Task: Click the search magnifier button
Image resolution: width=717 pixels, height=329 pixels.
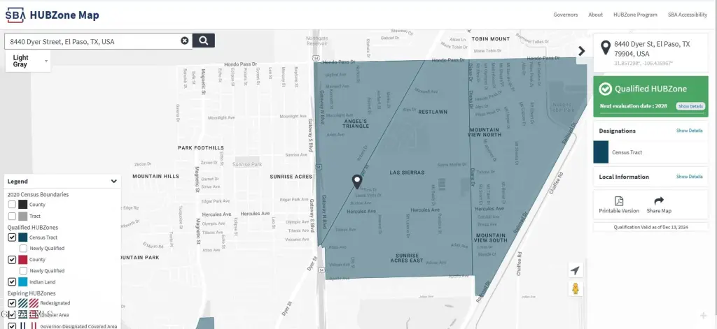Action: pyautogui.click(x=203, y=41)
